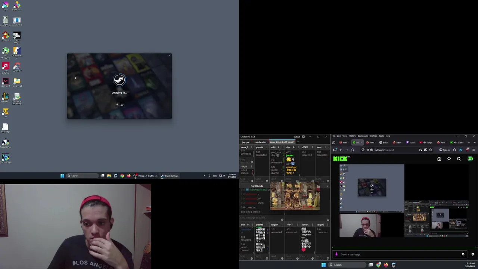The image size is (478, 269).
Task: Switch to the starlit browser tab
Action: point(411,142)
